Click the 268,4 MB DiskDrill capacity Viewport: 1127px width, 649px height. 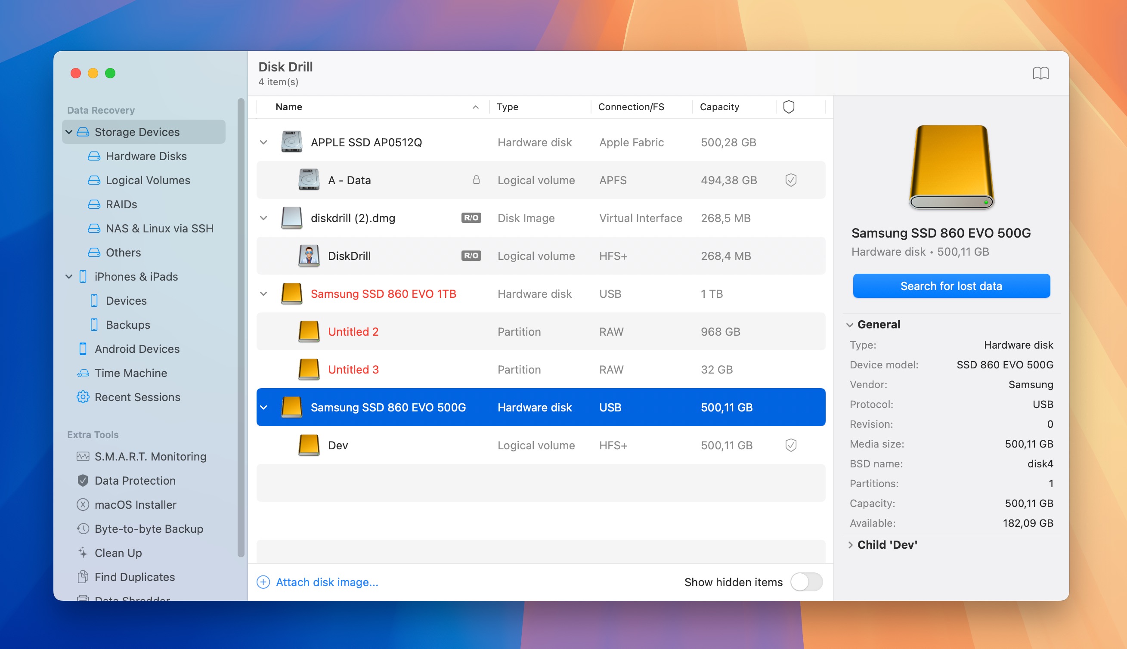coord(726,256)
